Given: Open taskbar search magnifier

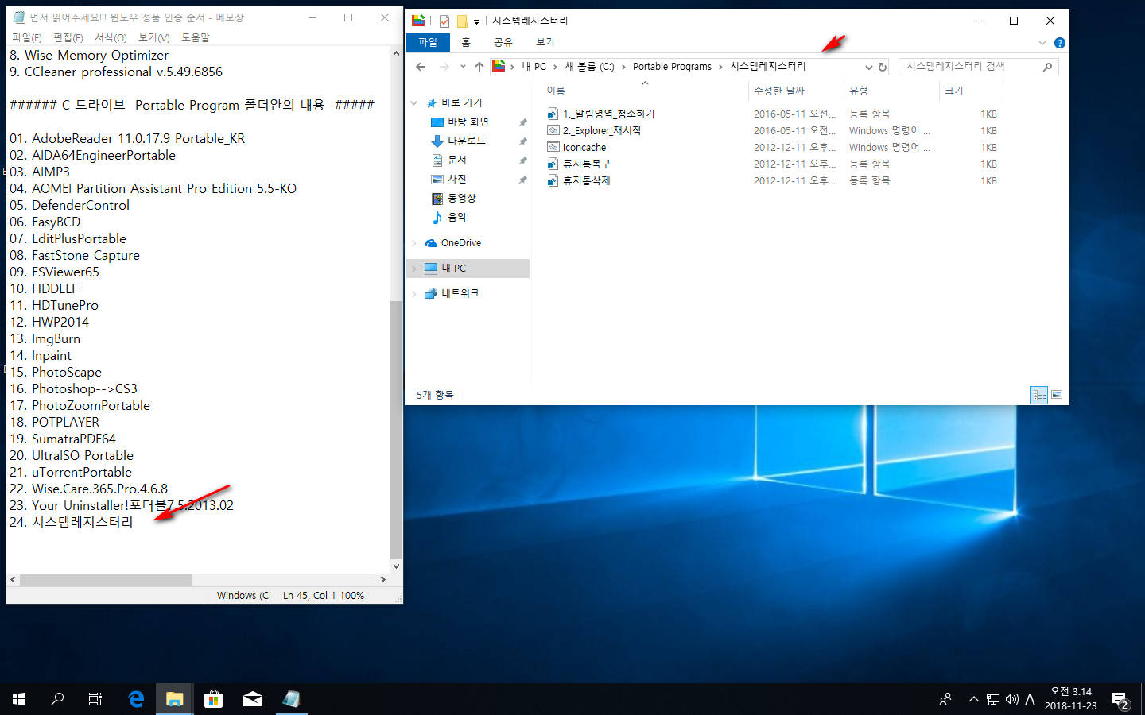Looking at the screenshot, I should click(x=57, y=699).
